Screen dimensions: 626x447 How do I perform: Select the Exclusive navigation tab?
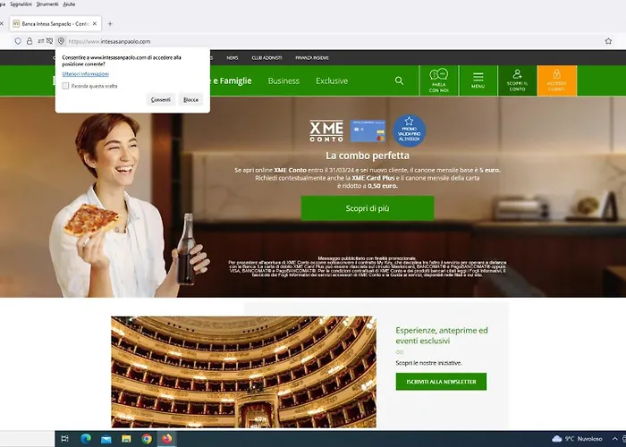(332, 80)
